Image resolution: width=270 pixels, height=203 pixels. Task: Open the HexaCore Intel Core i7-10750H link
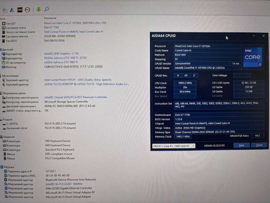[75, 23]
